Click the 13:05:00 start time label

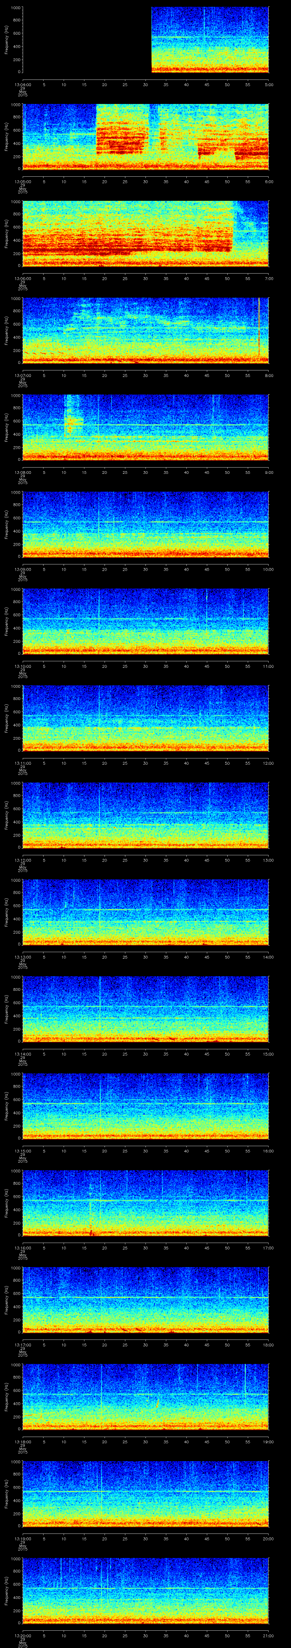click(22, 182)
